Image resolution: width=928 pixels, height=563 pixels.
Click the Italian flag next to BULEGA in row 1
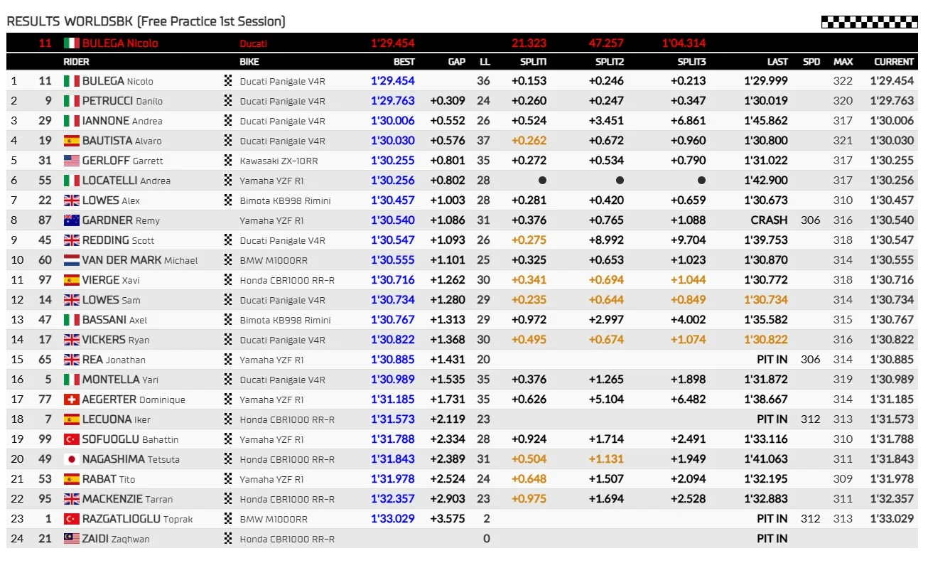tap(72, 81)
